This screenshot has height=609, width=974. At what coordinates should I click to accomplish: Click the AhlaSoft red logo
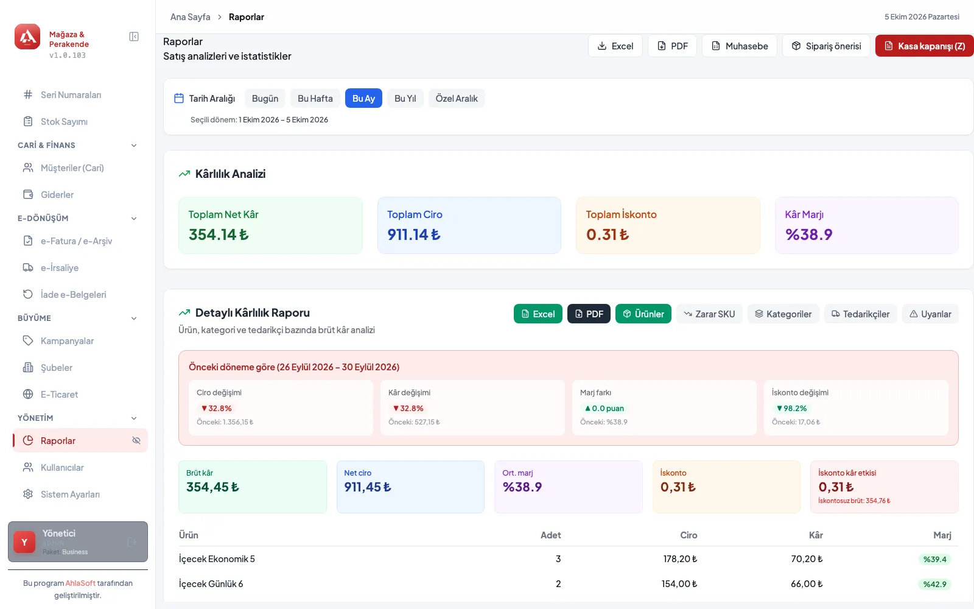(x=27, y=37)
